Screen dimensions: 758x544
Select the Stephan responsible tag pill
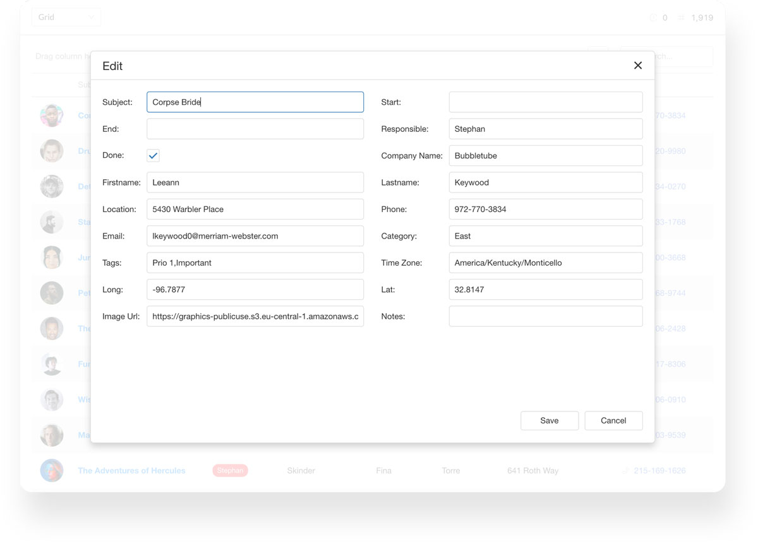pos(230,470)
